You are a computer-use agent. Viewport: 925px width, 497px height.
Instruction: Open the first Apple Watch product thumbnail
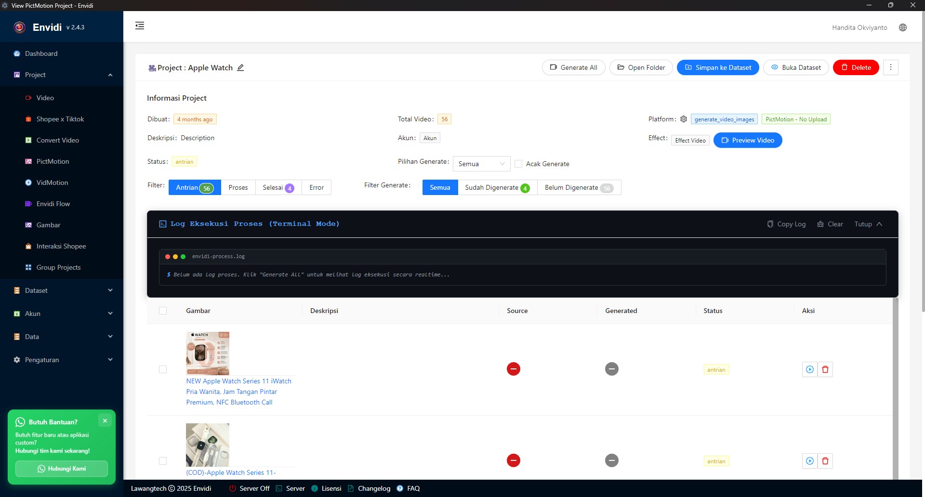click(x=208, y=353)
